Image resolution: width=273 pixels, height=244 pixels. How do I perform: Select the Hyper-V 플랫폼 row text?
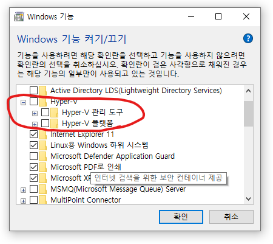click(x=87, y=123)
